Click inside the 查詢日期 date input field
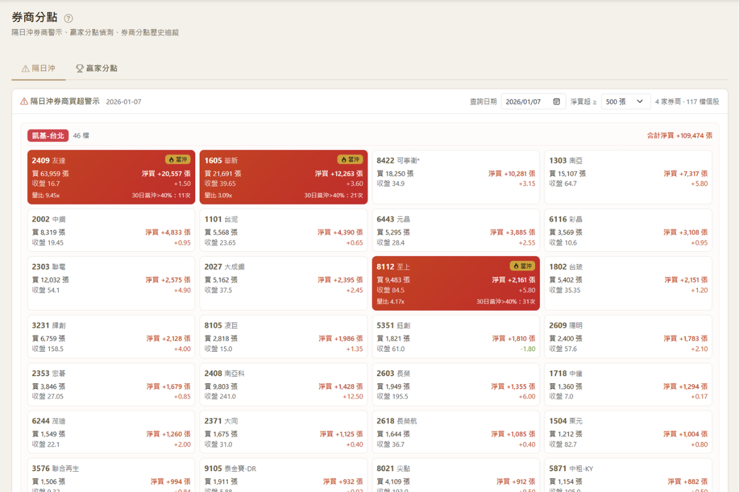Image resolution: width=739 pixels, height=492 pixels. pyautogui.click(x=527, y=101)
